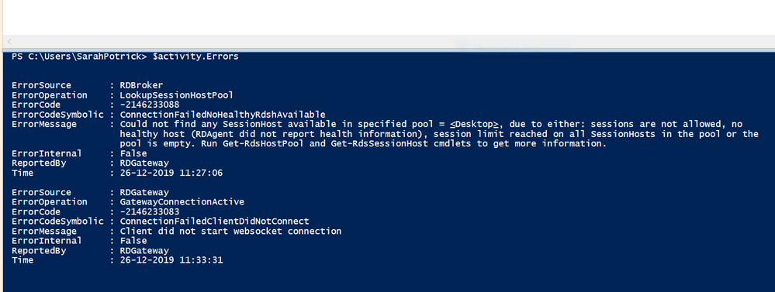Click the first ErrorInternal False value
775x292 pixels.
133,153
